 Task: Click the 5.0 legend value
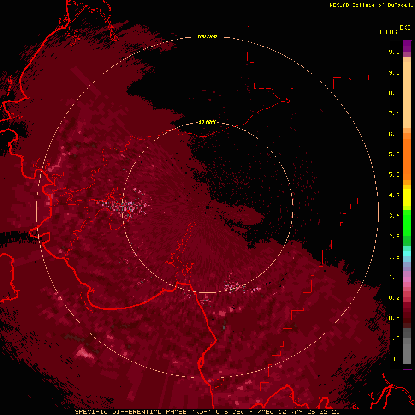[394, 175]
